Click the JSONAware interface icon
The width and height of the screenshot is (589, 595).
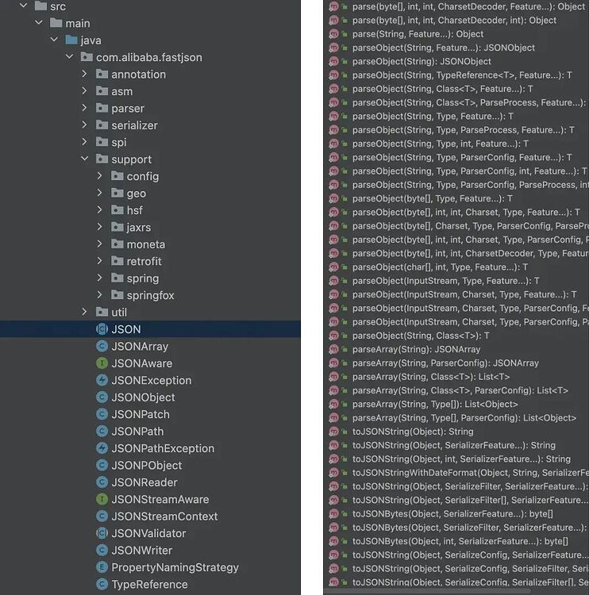pos(102,363)
